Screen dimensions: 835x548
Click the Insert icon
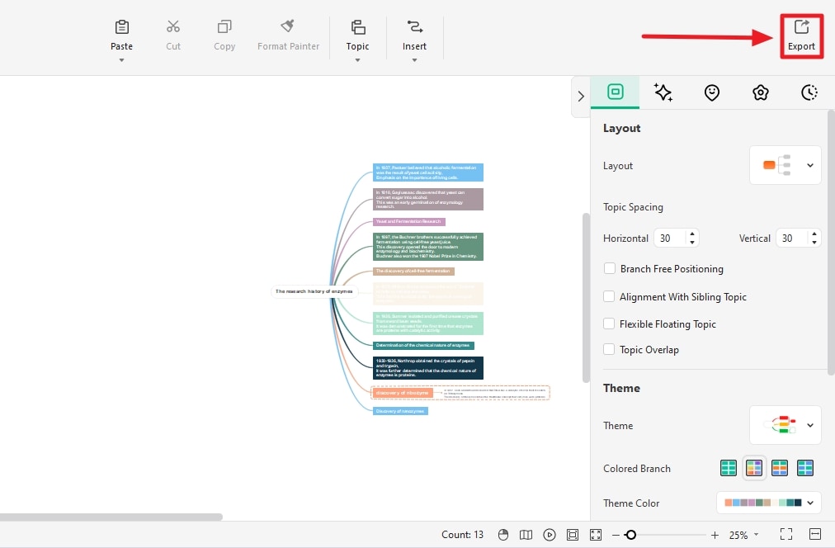point(414,26)
